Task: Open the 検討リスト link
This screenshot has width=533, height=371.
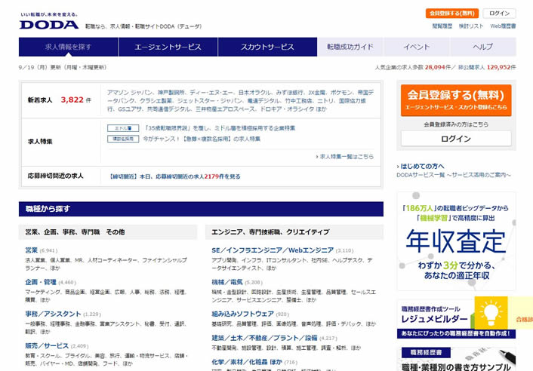Action: click(471, 26)
